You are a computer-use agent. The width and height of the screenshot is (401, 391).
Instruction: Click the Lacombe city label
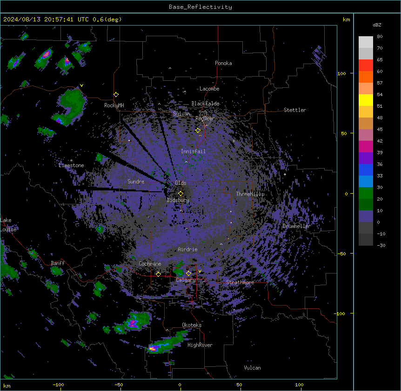(209, 89)
